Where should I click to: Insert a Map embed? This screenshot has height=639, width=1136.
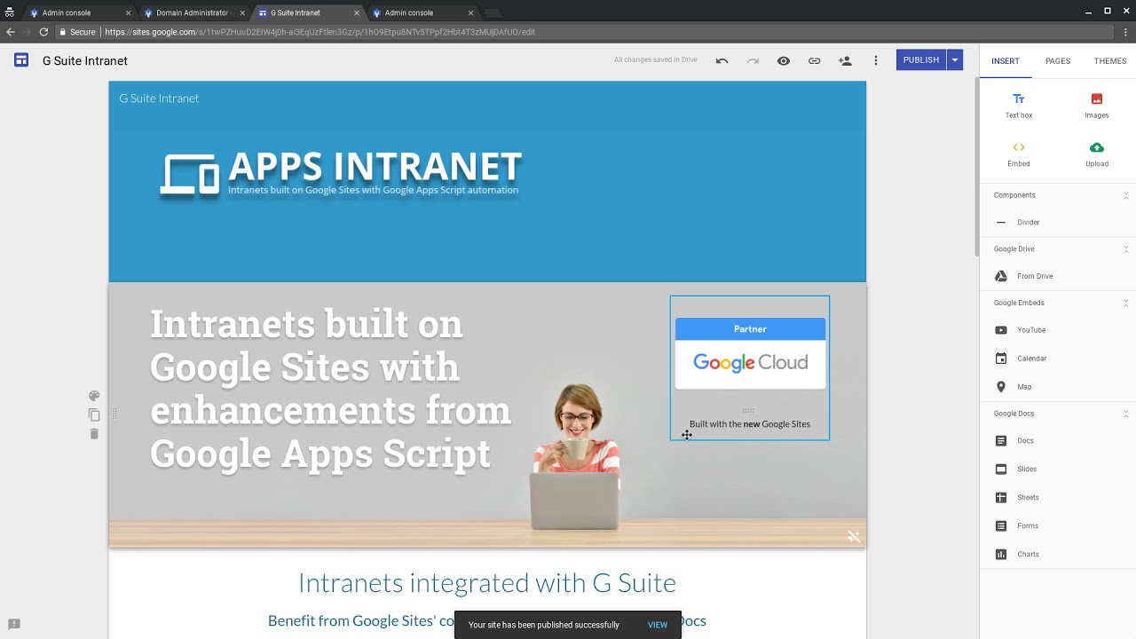(x=1058, y=387)
